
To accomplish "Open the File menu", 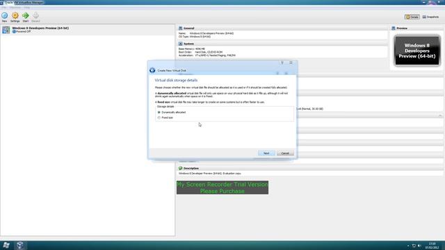I will (4, 8).
